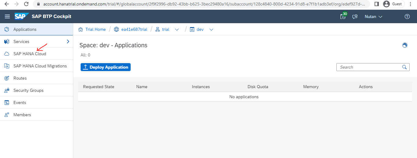Click the globe icon beside ea41e687trial
The width and height of the screenshot is (417, 158).
coord(116,29)
